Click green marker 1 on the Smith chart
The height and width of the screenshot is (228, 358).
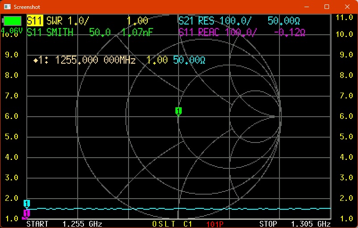tap(178, 111)
